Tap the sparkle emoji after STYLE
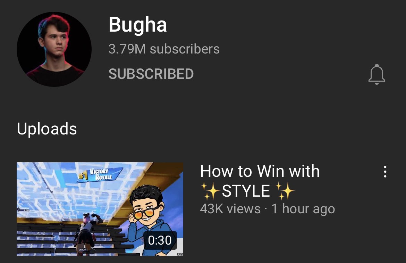The height and width of the screenshot is (263, 406). coord(285,191)
